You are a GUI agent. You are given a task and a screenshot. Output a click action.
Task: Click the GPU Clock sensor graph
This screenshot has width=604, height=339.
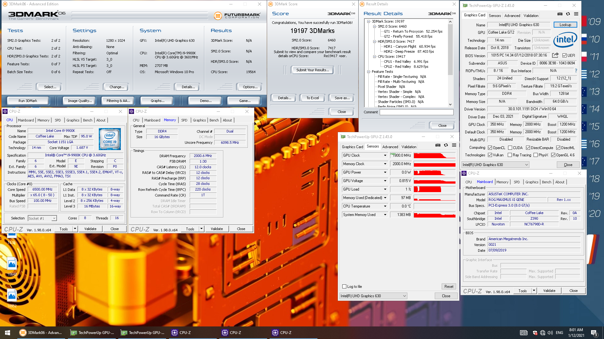click(435, 155)
